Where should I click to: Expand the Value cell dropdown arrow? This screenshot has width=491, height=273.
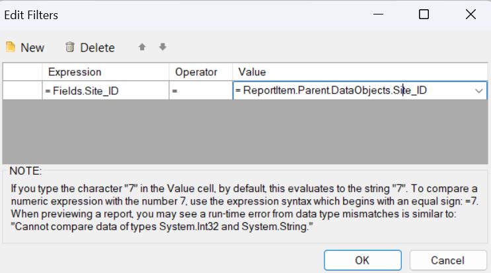click(x=479, y=90)
